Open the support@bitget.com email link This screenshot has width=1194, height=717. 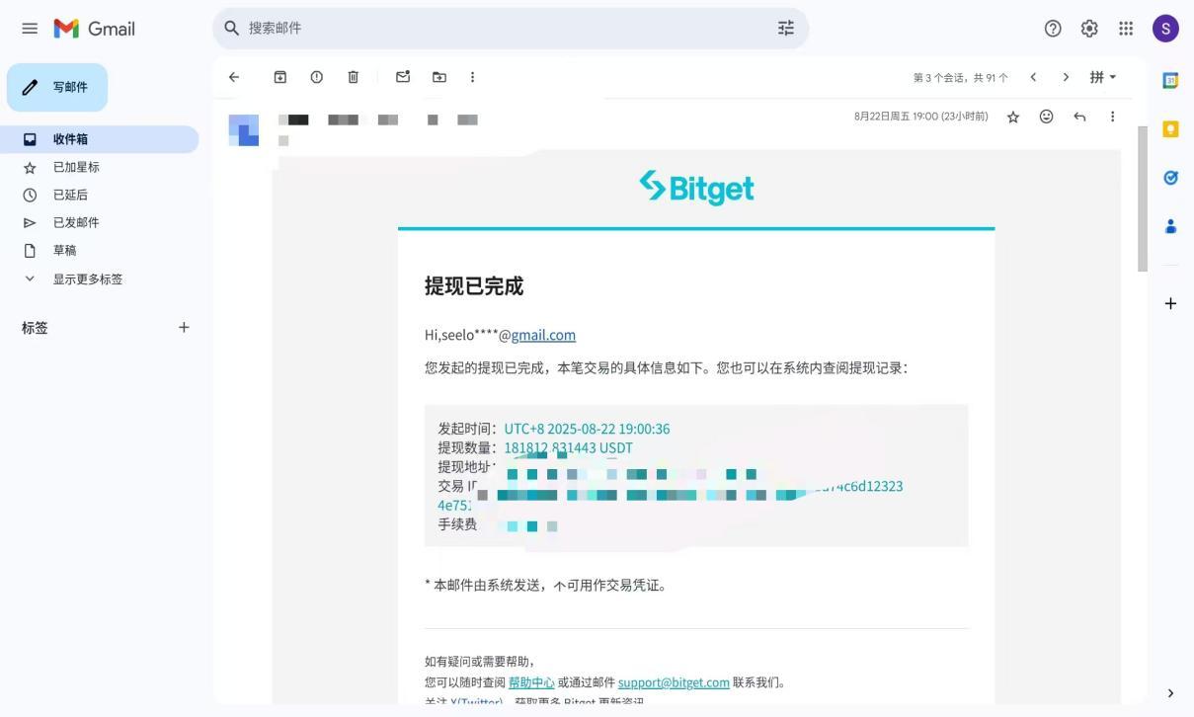point(674,682)
